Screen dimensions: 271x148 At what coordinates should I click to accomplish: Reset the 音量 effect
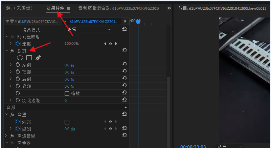click(125, 114)
